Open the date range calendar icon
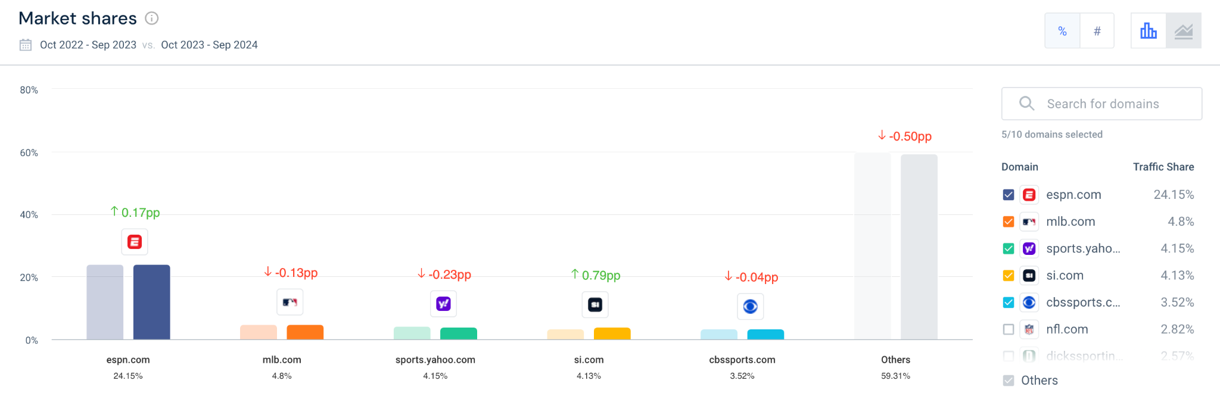Screen dimensions: 1220x402 click(x=26, y=45)
